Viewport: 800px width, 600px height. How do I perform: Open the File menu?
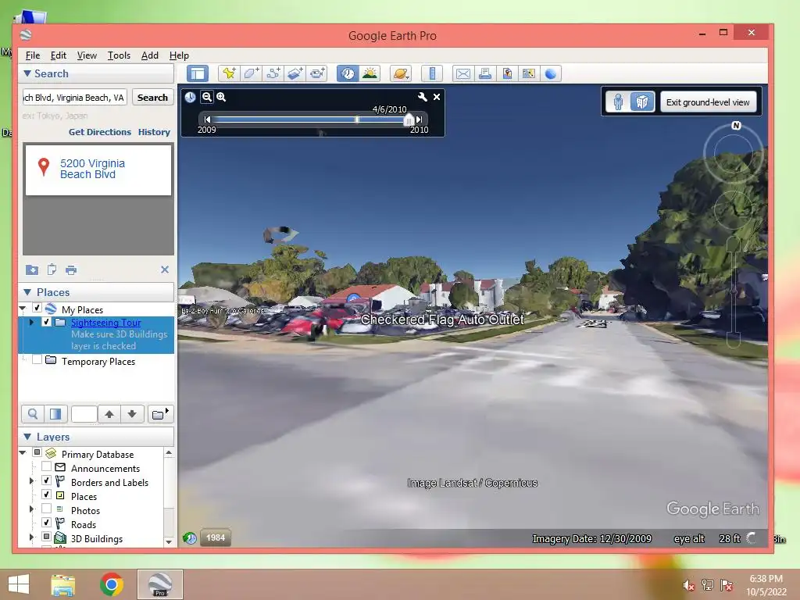click(33, 55)
